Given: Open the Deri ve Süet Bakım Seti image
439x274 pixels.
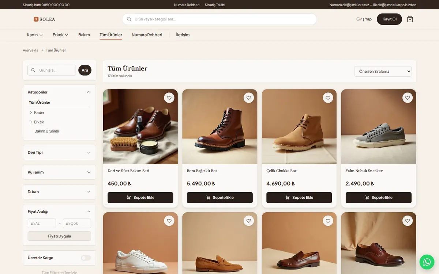Looking at the screenshot, I should 140,127.
